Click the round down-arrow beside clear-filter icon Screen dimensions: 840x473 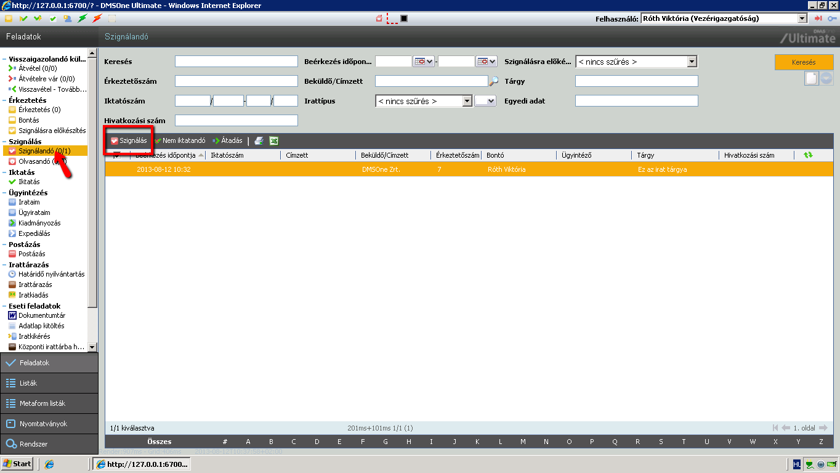point(826,78)
